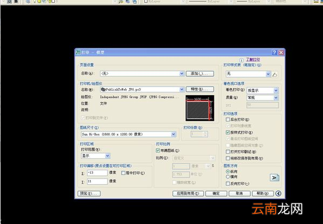The image size is (323, 224).
Task: Click the drawing orientation preview icon
Action: tap(275, 177)
